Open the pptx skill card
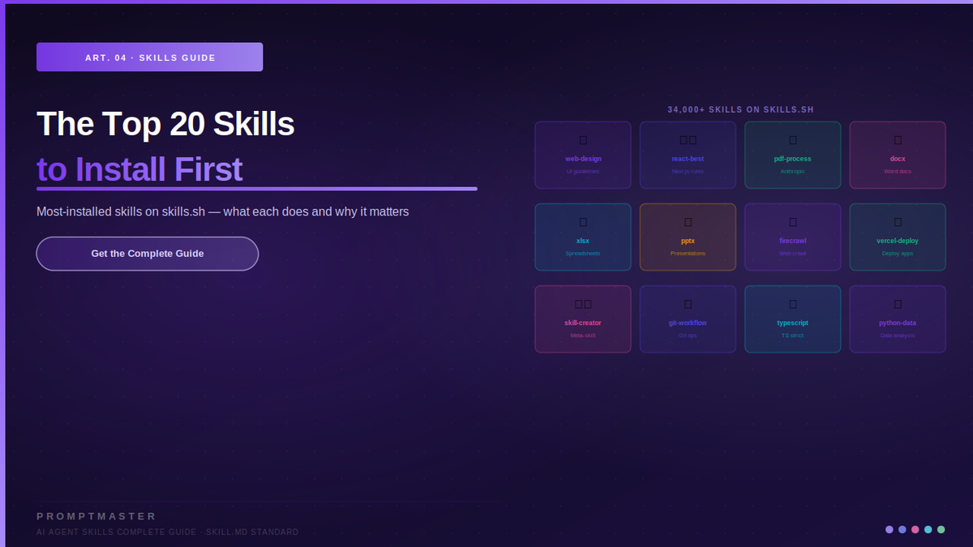This screenshot has height=547, width=973. point(688,237)
